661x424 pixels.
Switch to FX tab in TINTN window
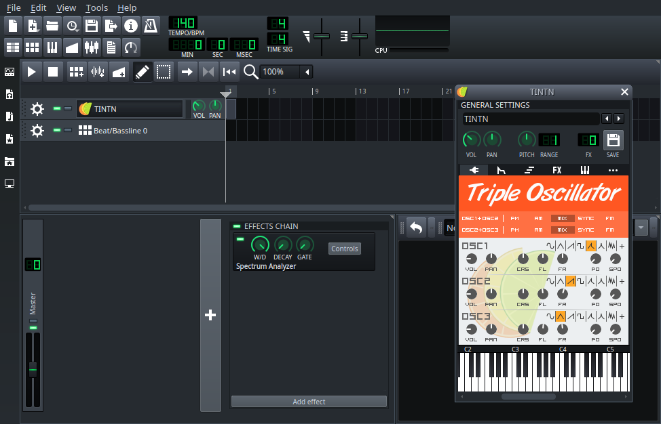pos(557,170)
